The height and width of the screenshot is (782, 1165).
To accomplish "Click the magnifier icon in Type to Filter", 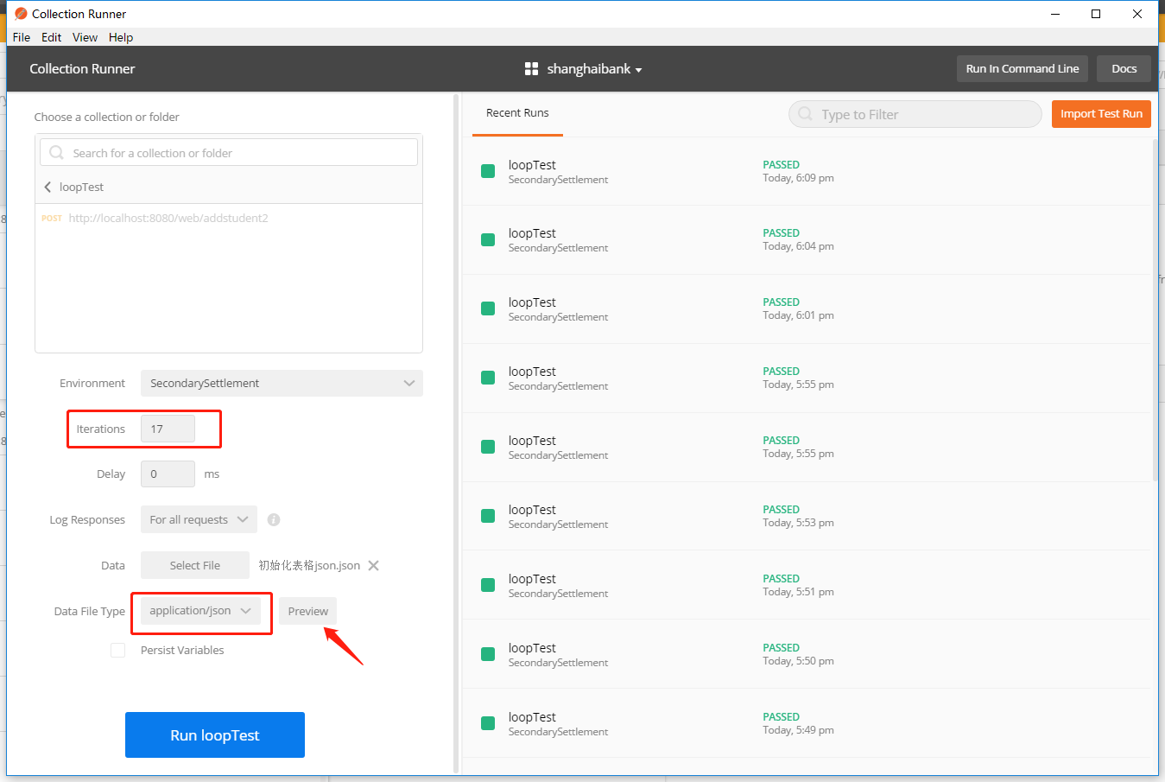I will coord(804,114).
